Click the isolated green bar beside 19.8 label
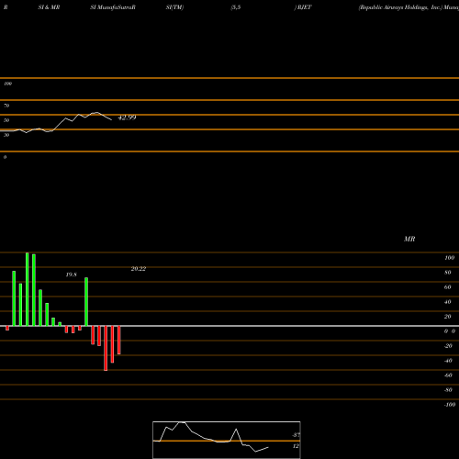The height and width of the screenshot is (459, 459). point(86,302)
